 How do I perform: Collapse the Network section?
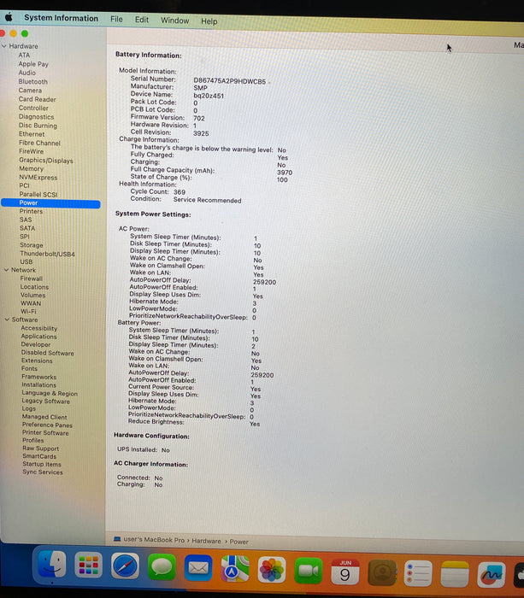point(6,270)
